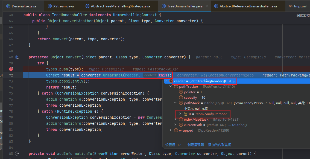This screenshot has width=310, height=159.
Task: Click the 'try {' keyword on line 70
Action: 43,63
